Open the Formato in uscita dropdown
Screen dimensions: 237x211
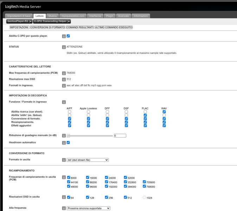(88, 160)
